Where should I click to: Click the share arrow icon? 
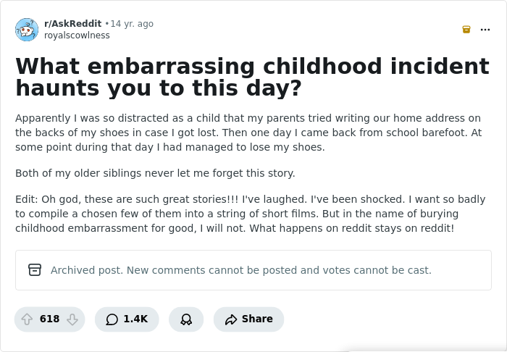(231, 319)
